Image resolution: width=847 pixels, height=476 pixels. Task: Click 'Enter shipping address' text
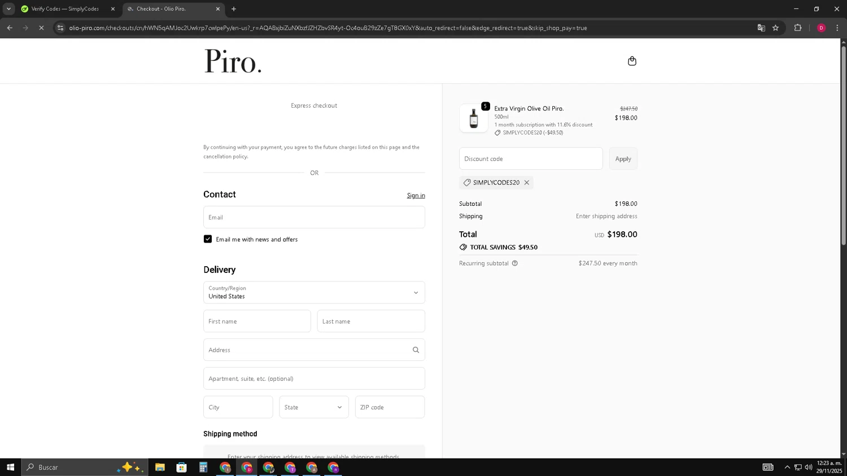pos(606,217)
